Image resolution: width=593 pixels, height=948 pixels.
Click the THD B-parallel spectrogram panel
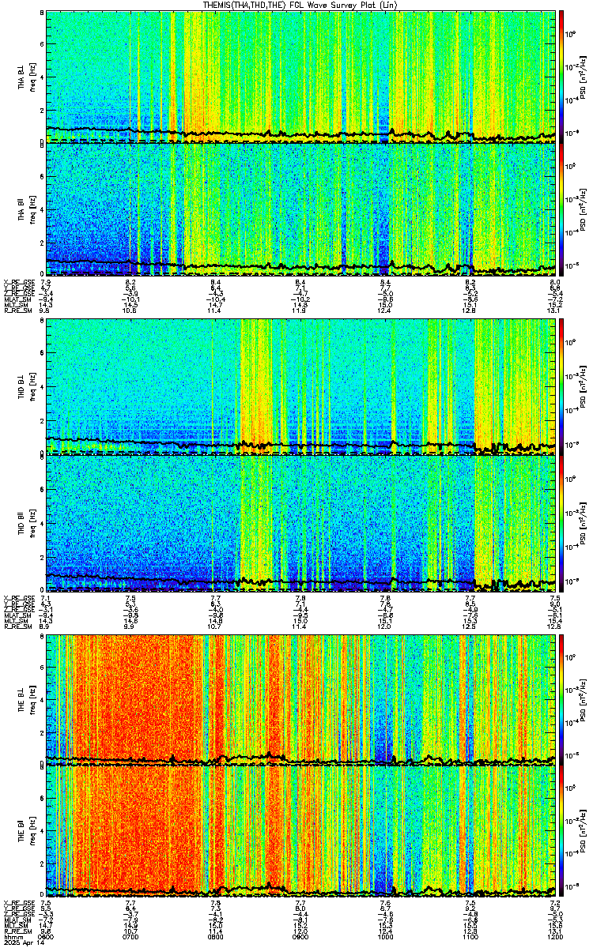pos(300,522)
